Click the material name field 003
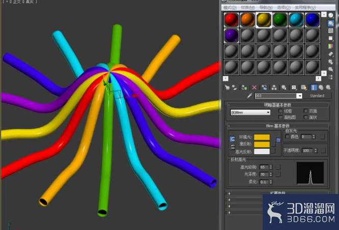 276,96
